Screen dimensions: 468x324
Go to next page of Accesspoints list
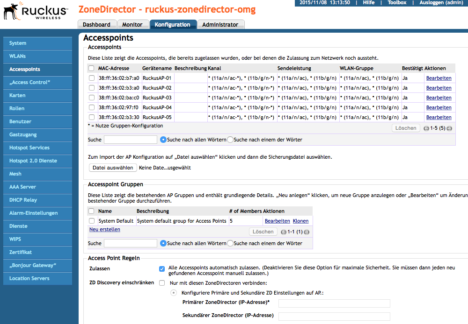pos(449,128)
